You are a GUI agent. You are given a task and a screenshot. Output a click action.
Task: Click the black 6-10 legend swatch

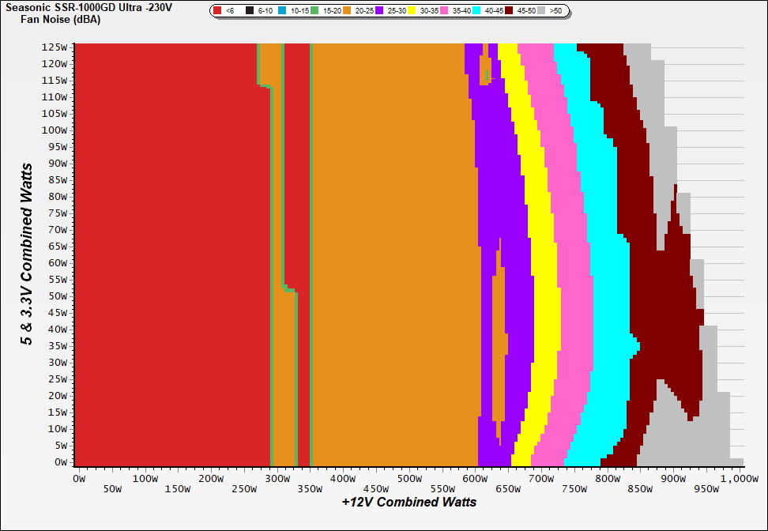click(x=250, y=11)
